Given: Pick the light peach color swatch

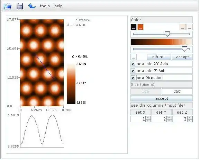Looking at the screenshot, I should [183, 27].
